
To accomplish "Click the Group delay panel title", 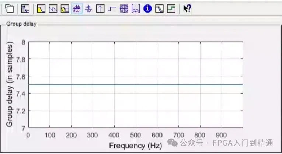I will (x=22, y=25).
